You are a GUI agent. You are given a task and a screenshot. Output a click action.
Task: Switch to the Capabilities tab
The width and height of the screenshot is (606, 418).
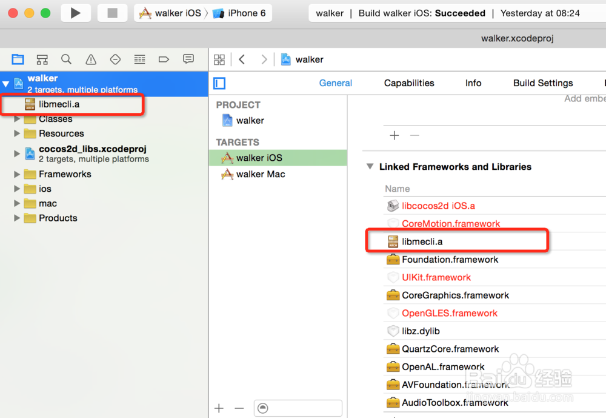coord(409,83)
